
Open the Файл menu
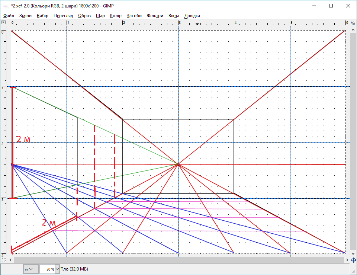tap(9, 16)
